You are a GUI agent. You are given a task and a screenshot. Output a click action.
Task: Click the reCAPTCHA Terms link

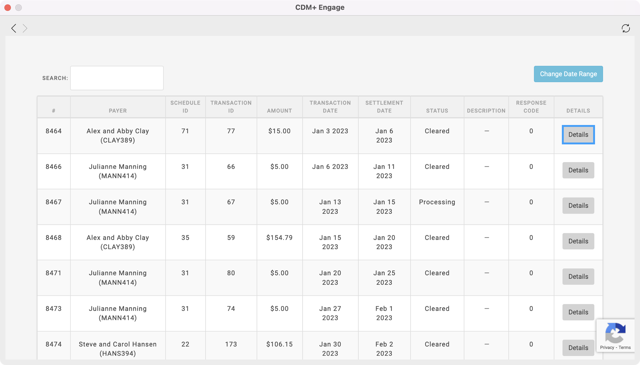625,347
